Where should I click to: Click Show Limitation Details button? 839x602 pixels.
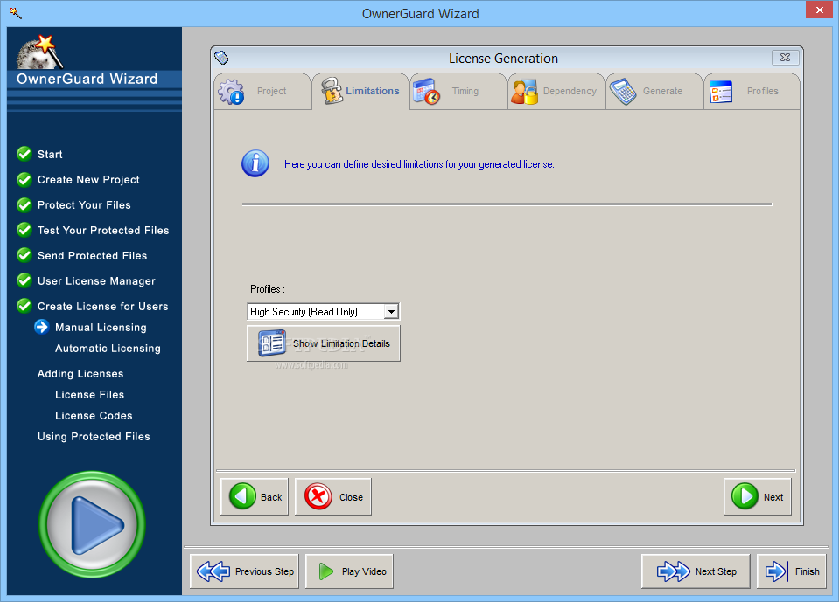[323, 343]
